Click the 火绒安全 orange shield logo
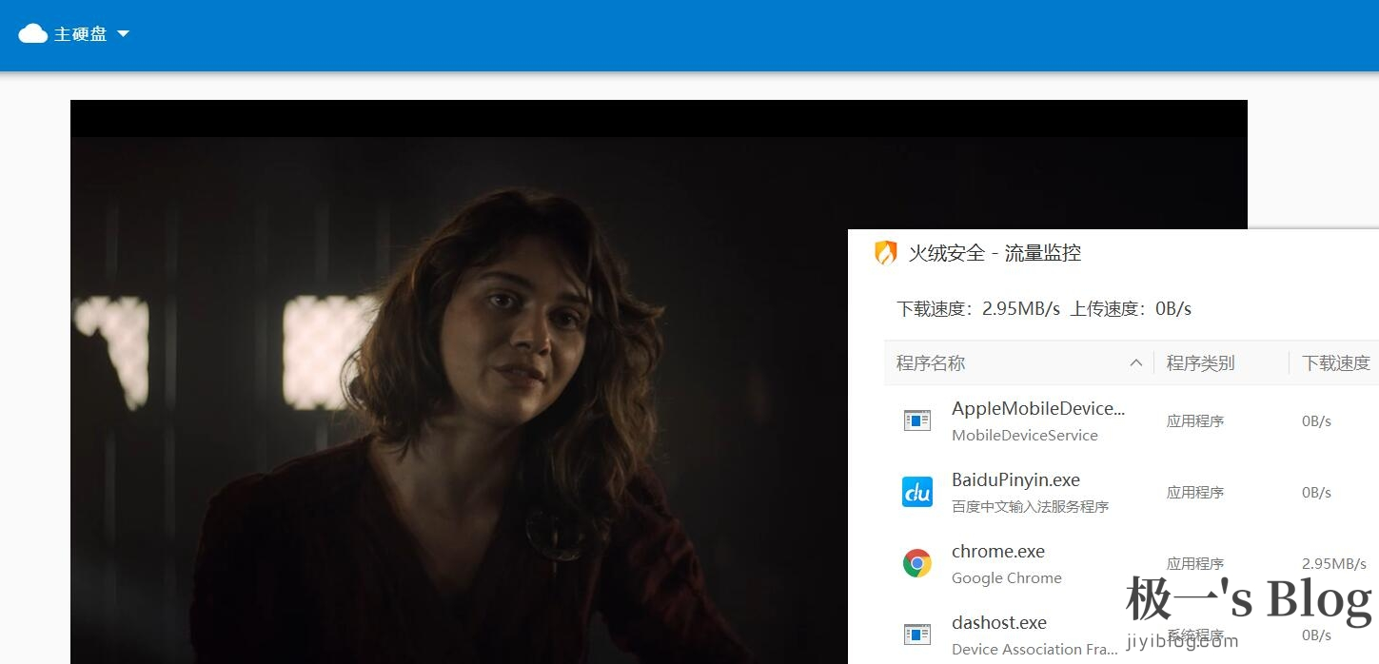The height and width of the screenshot is (664, 1379). (x=886, y=253)
